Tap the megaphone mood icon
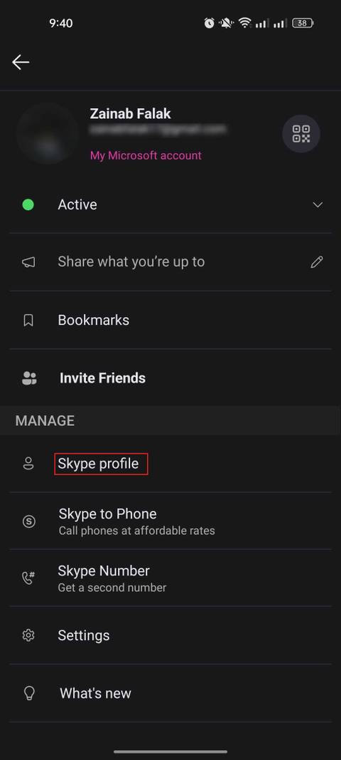Image resolution: width=341 pixels, height=760 pixels. coord(28,262)
